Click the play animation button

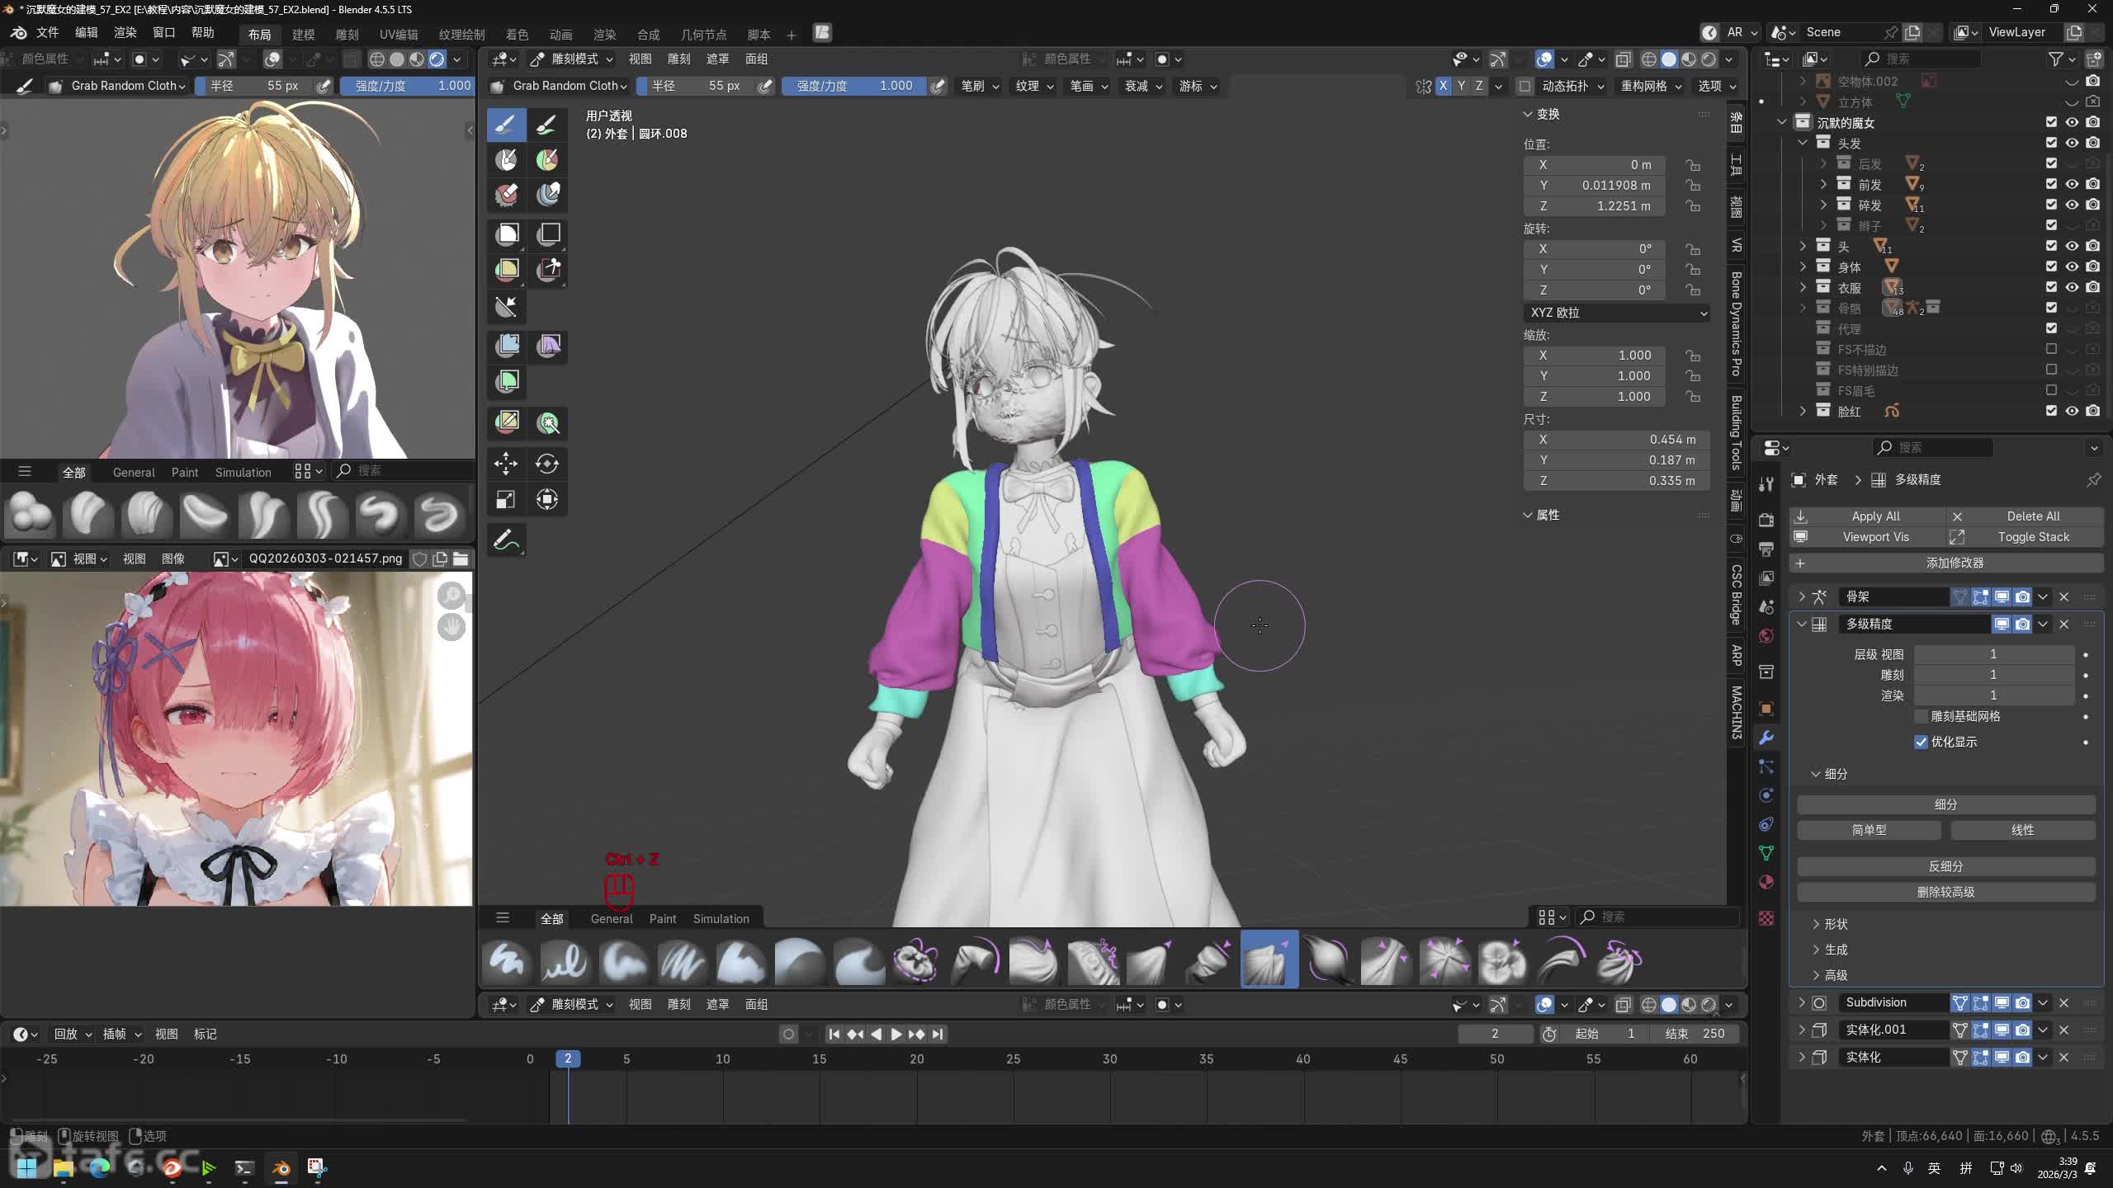pyautogui.click(x=896, y=1034)
